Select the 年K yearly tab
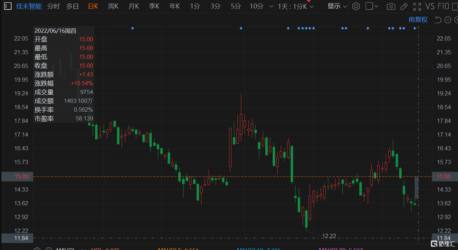This screenshot has width=458, height=250. (174, 6)
